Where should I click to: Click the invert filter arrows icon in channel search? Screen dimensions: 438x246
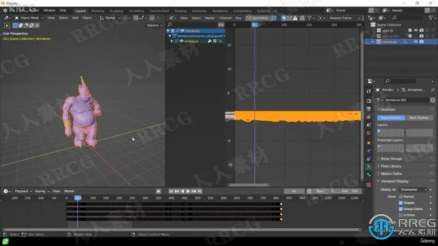(221, 25)
